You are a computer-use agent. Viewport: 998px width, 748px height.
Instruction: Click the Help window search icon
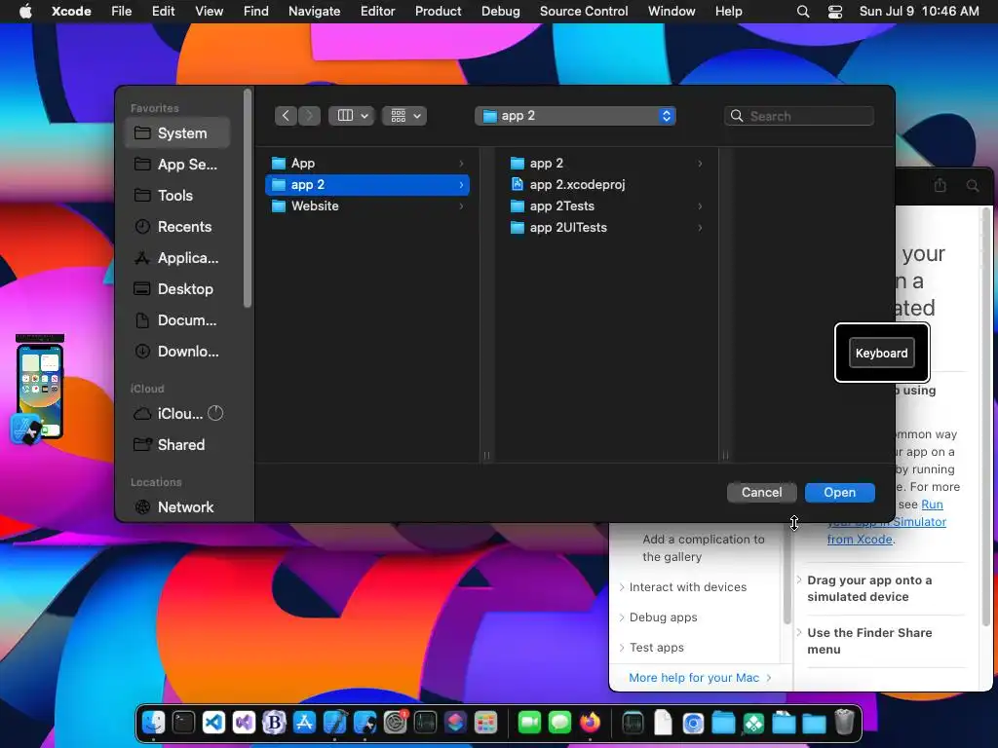[x=973, y=185]
